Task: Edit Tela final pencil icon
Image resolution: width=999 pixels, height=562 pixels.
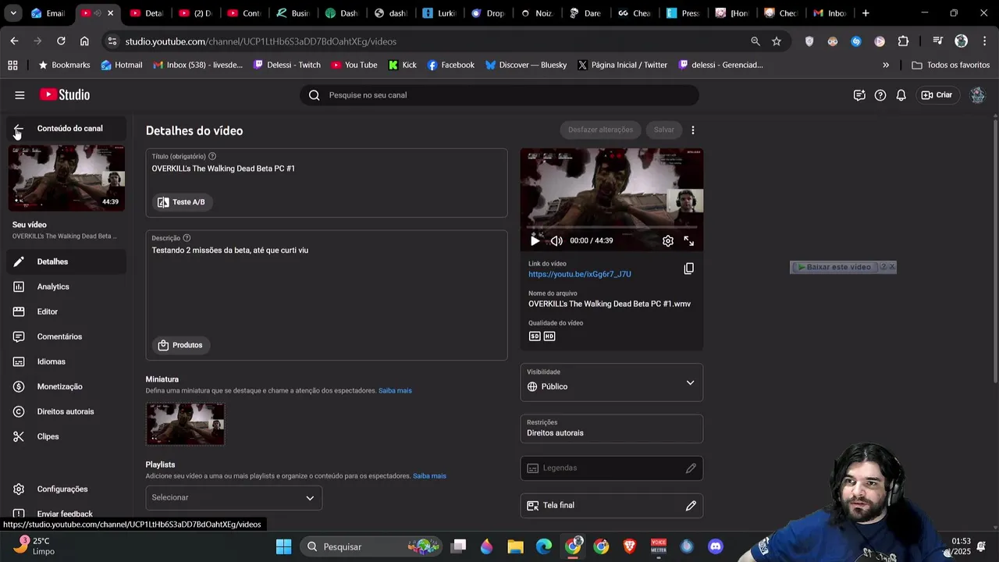Action: tap(691, 506)
